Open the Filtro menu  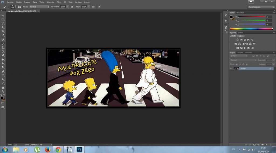(59, 2)
